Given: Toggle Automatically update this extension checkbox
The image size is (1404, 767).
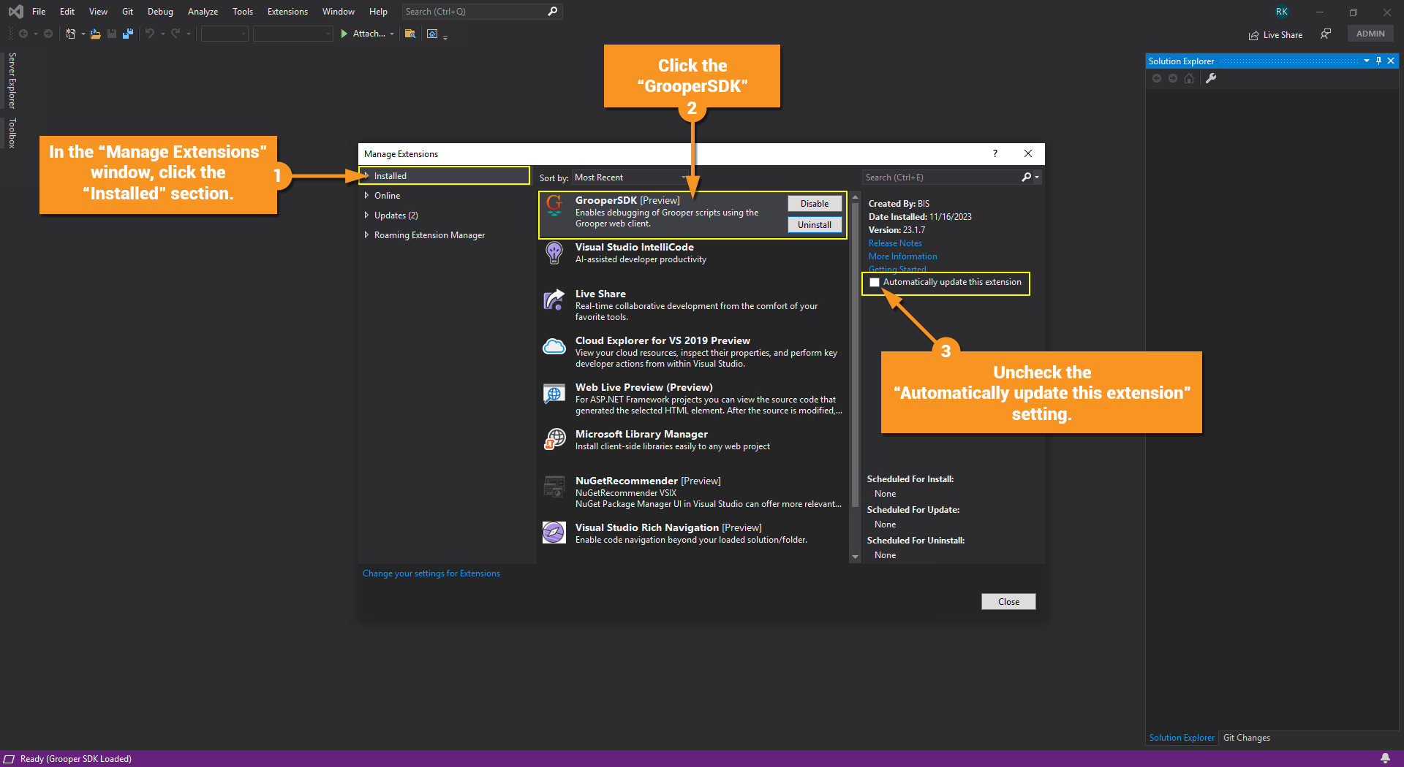Looking at the screenshot, I should pos(875,283).
